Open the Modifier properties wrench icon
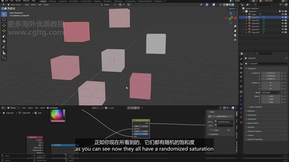 click(x=241, y=96)
